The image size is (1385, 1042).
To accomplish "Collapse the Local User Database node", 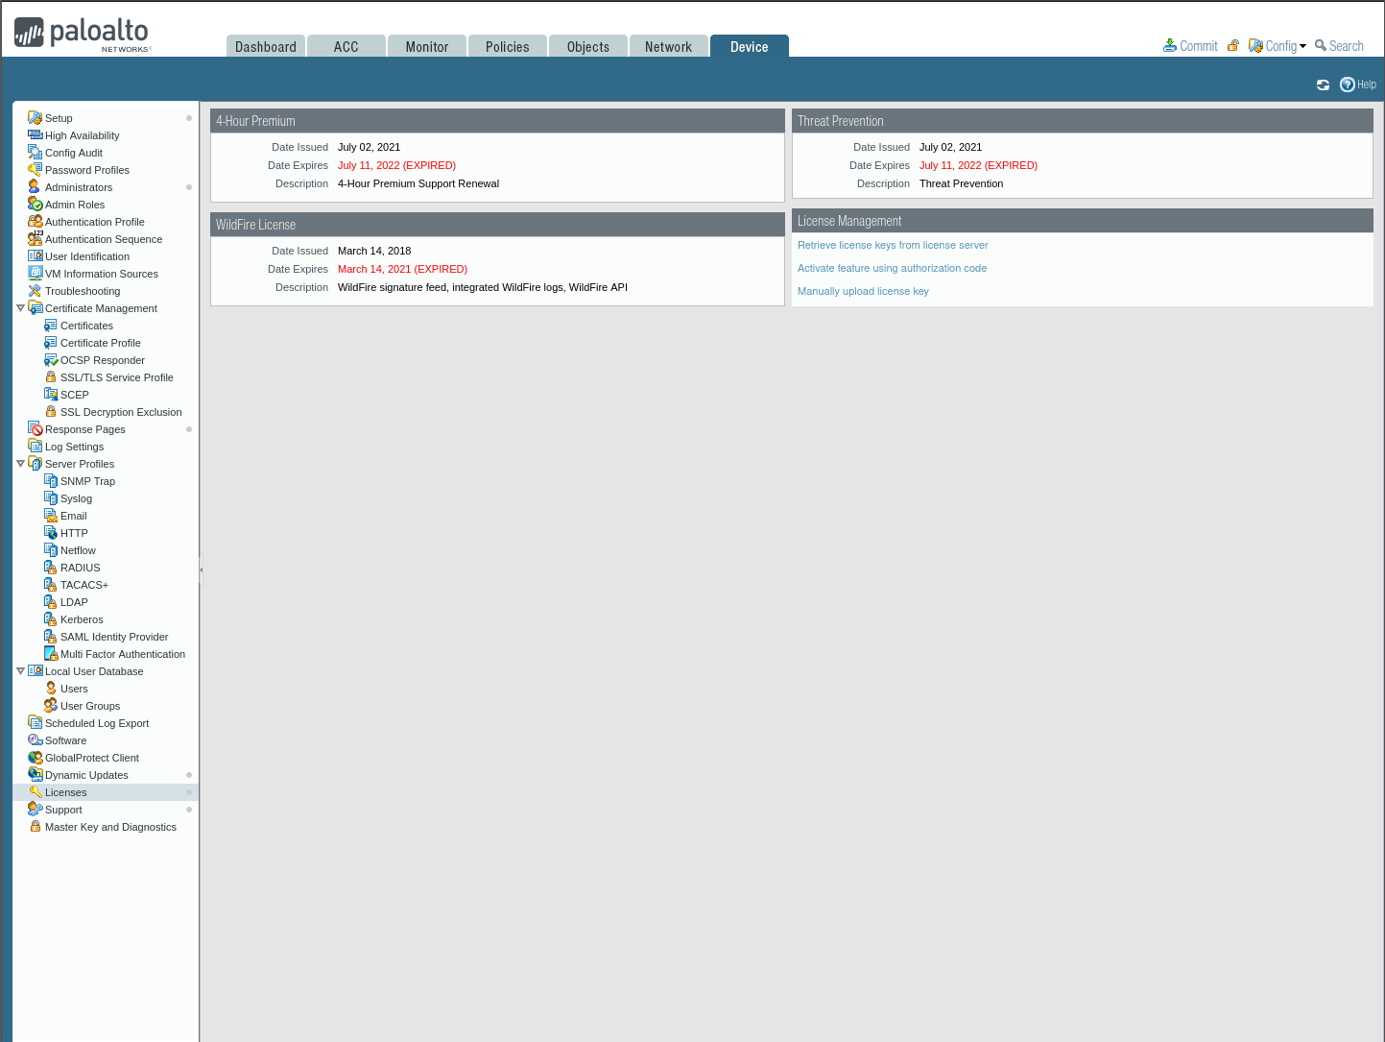I will coord(20,671).
